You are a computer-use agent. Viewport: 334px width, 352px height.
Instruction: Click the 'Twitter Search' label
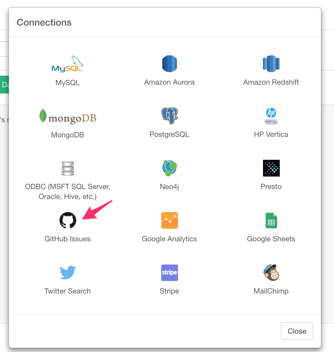click(68, 291)
